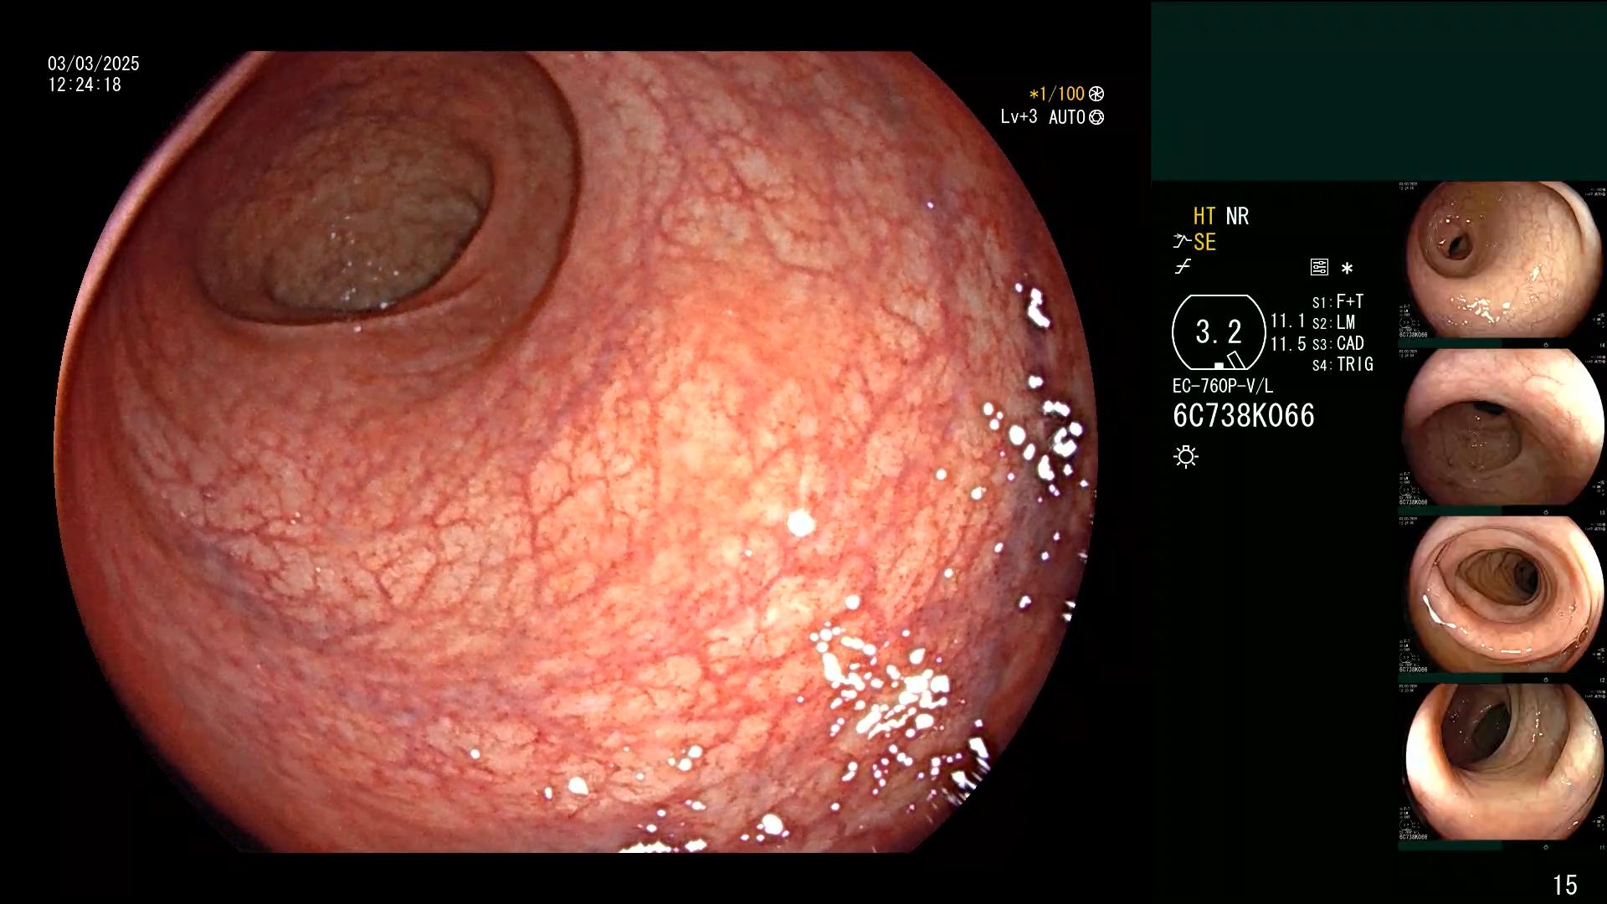The width and height of the screenshot is (1607, 904).
Task: Click the shutter value 1/100
Action: (1057, 94)
